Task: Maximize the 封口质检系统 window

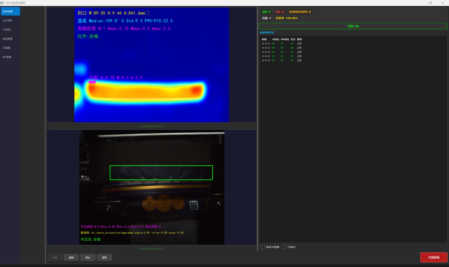Action: point(430,3)
